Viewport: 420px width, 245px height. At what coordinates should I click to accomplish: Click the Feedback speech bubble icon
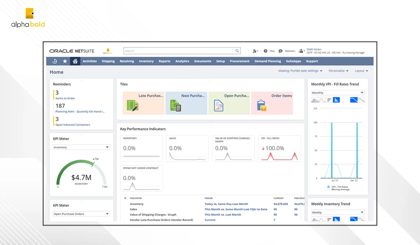tap(280, 51)
